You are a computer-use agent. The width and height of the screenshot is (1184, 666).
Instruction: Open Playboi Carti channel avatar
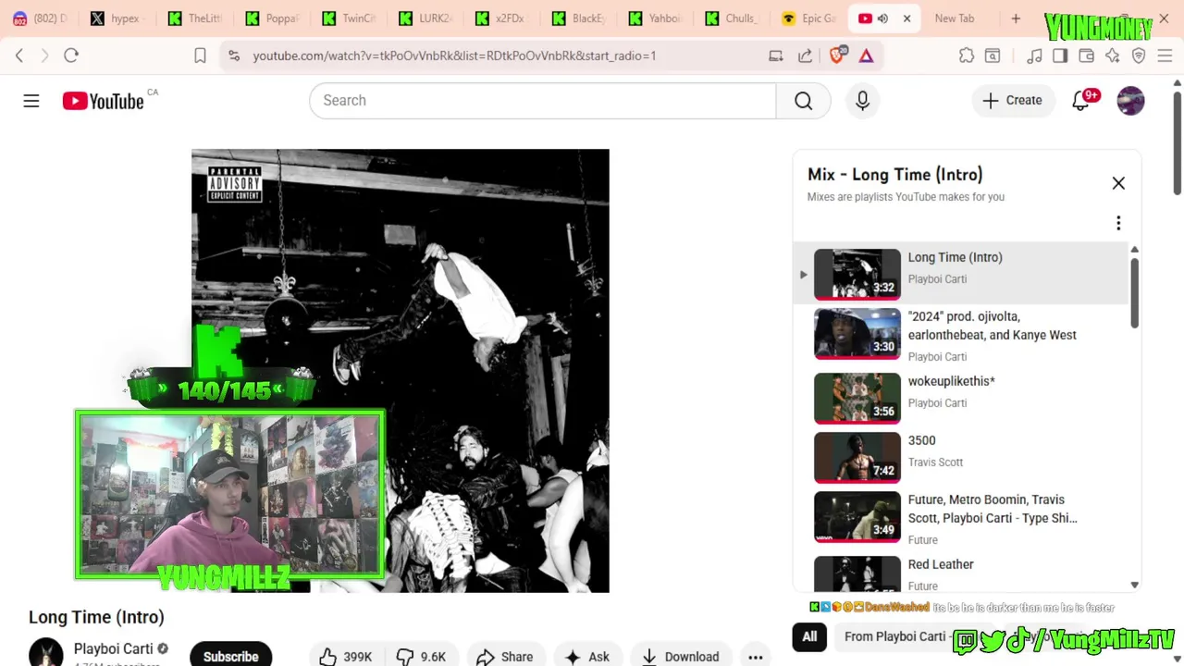(46, 652)
